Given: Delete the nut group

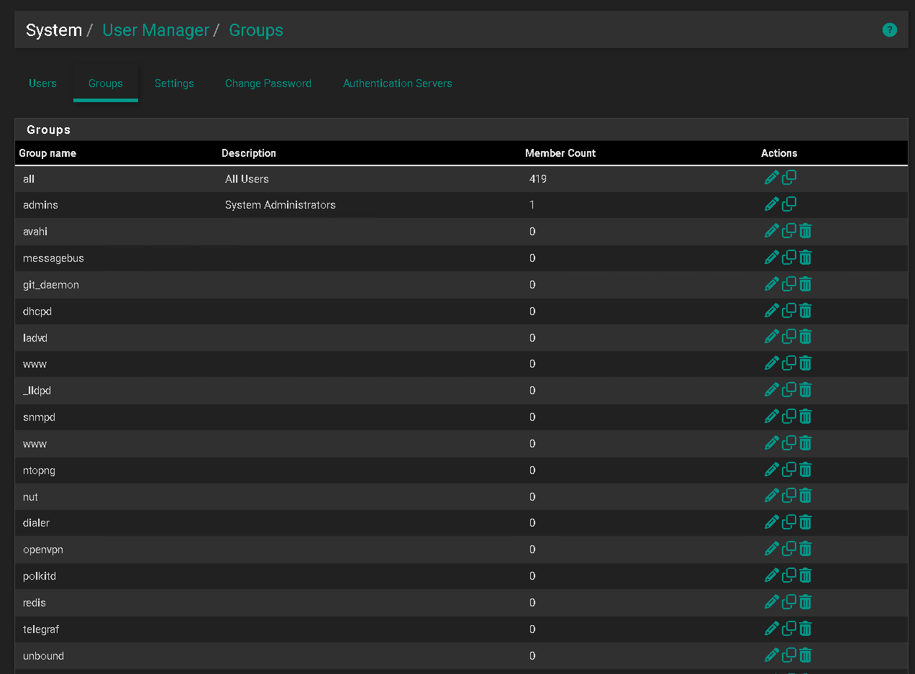Looking at the screenshot, I should 806,496.
